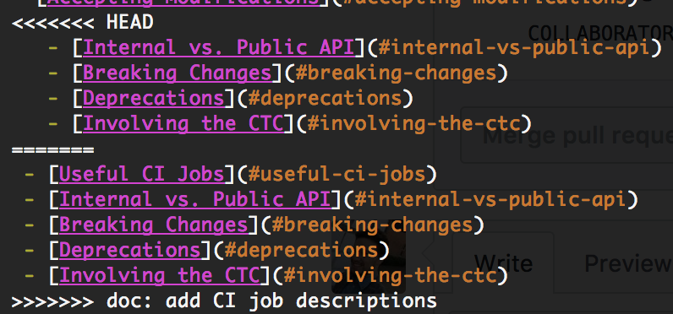Select 'Internal vs. Public API' in HEAD block
This screenshot has height=314, width=673.
pos(218,47)
